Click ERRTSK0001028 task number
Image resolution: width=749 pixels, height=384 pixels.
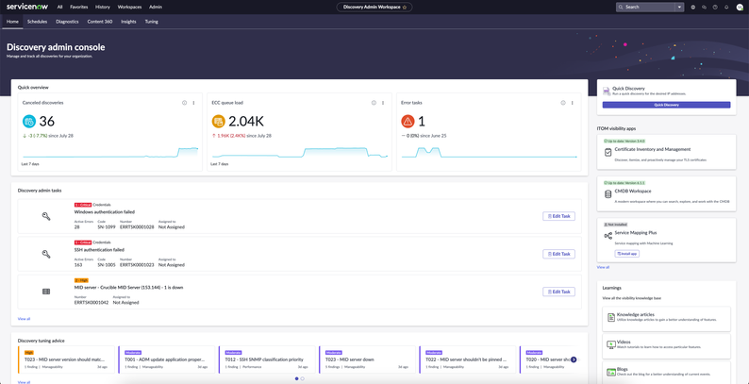[x=137, y=226]
